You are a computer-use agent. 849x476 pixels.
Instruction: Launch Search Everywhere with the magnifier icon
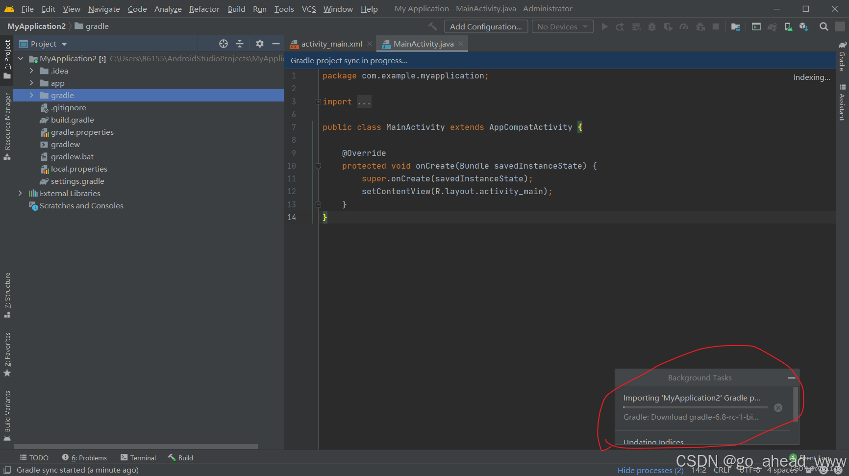click(x=824, y=26)
